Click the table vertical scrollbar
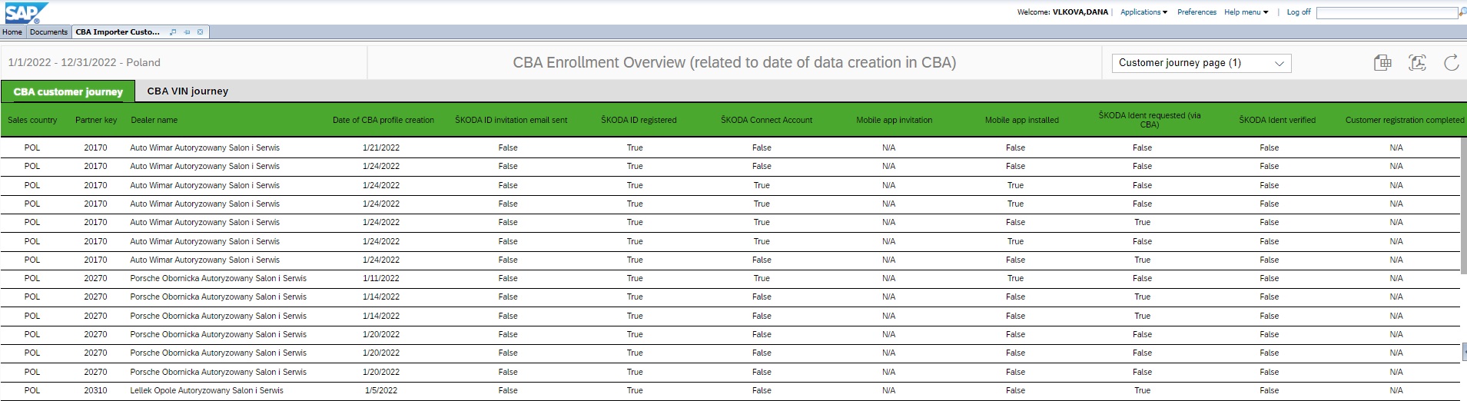 pyautogui.click(x=1463, y=204)
